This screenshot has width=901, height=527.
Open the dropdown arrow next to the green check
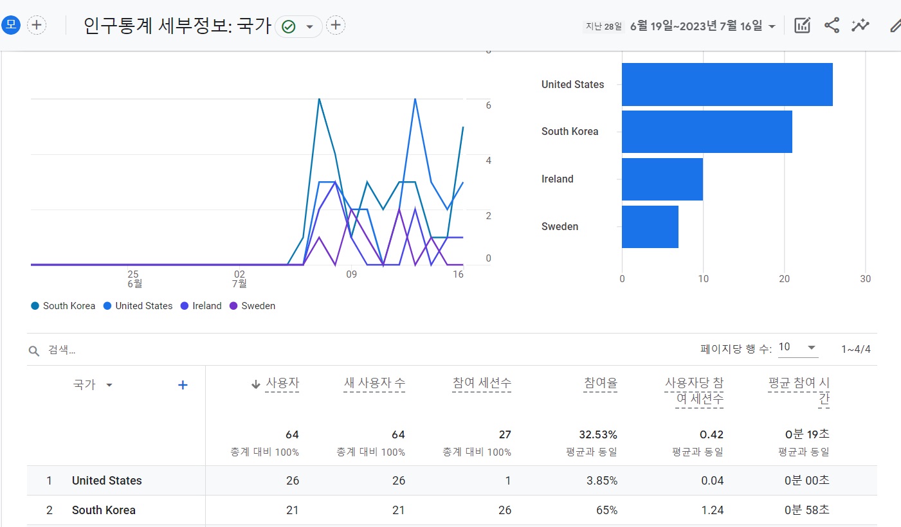point(309,26)
